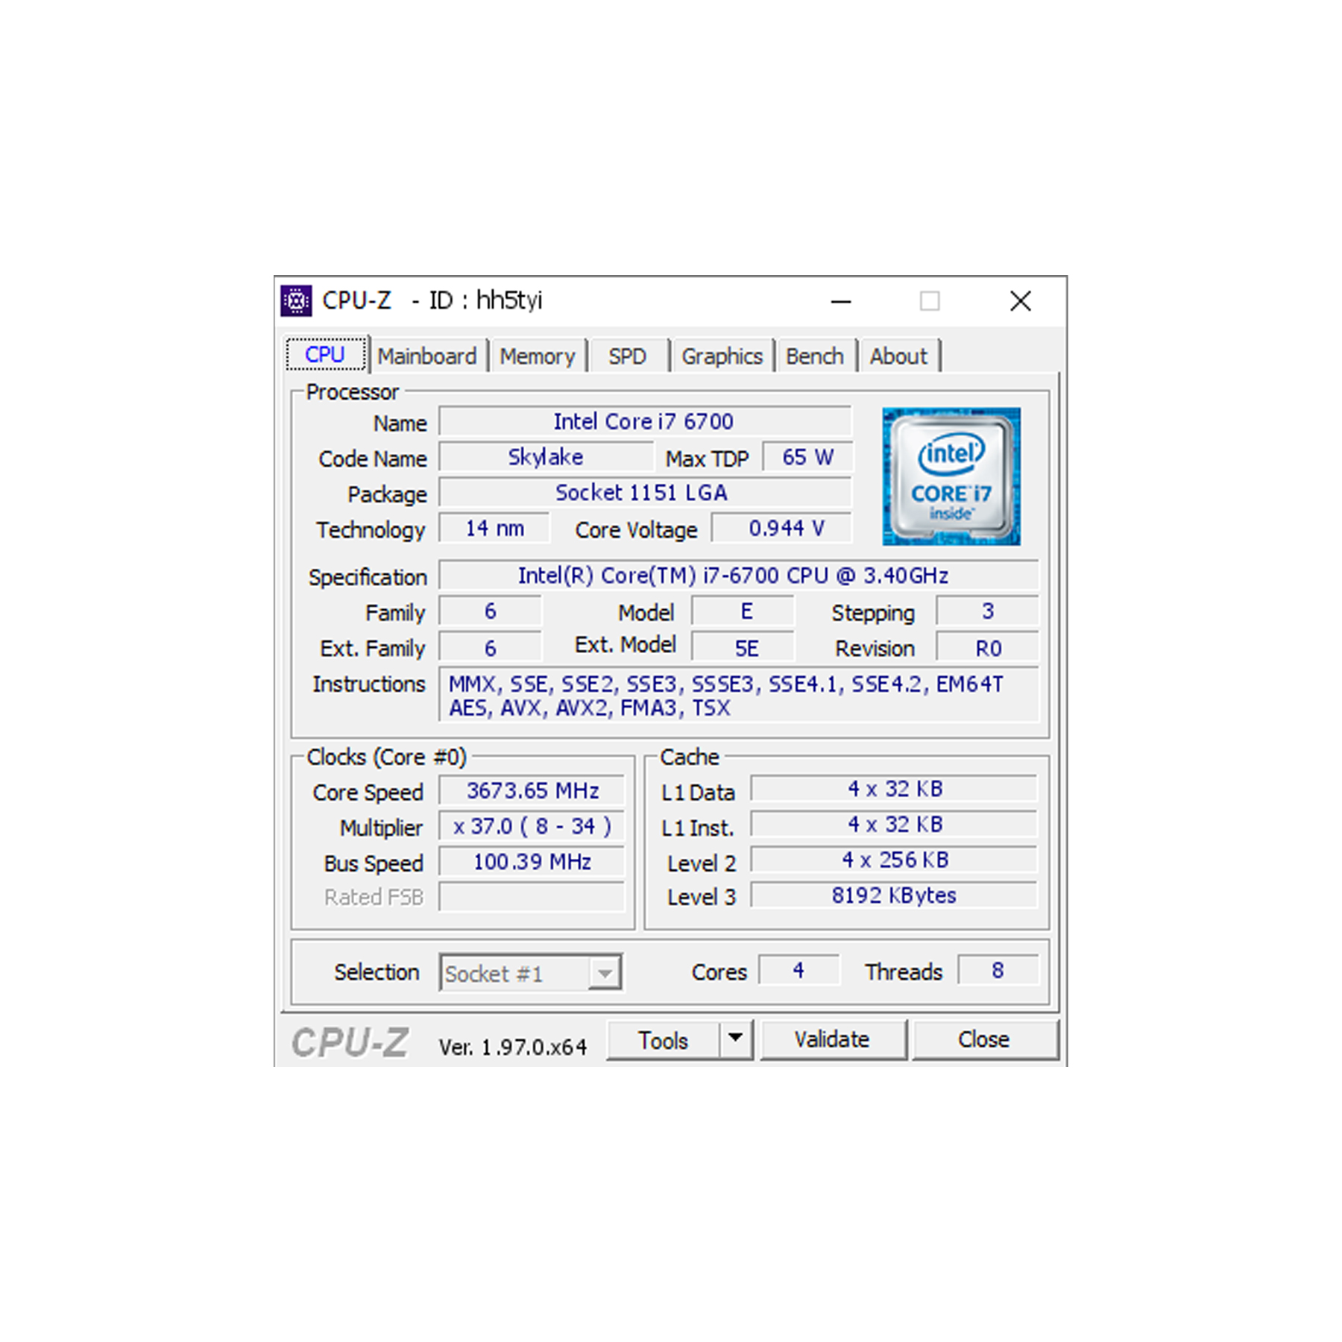
Task: Close the window with the X icon
Action: pos(1020,301)
